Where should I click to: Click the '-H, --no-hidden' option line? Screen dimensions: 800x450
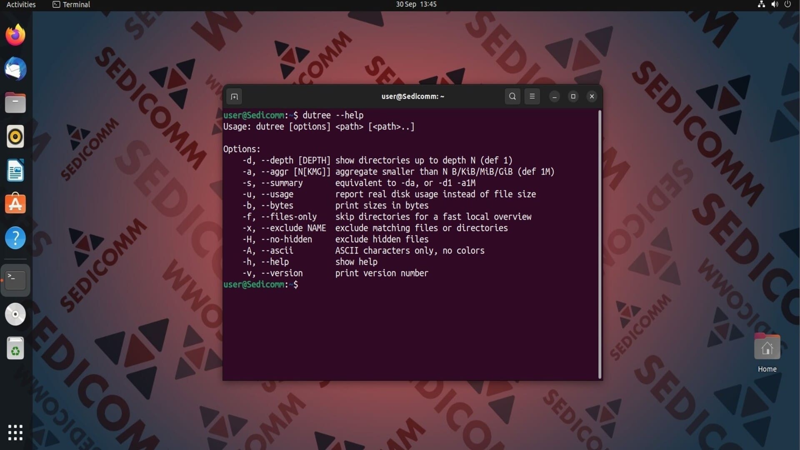click(335, 239)
